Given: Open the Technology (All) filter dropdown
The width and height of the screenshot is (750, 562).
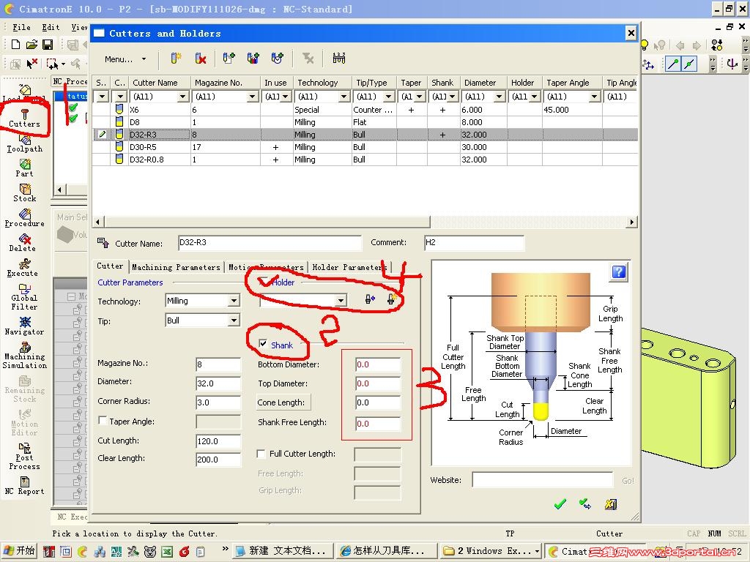Looking at the screenshot, I should tap(344, 97).
